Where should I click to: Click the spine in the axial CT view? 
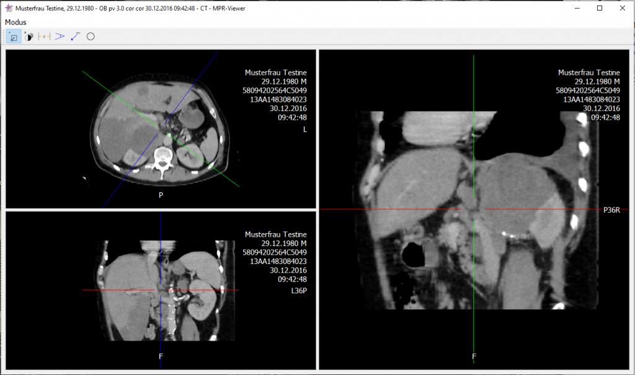point(162,156)
